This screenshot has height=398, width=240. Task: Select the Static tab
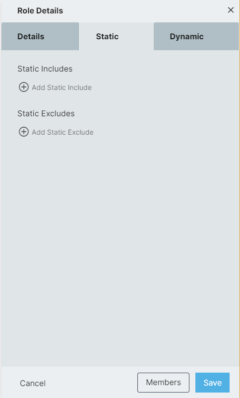117,36
